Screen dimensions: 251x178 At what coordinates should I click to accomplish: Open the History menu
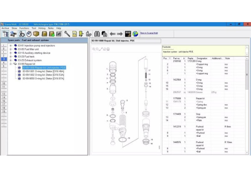[x=42, y=28]
